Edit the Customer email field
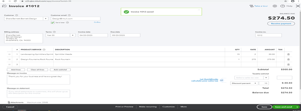This screenshot has width=301, height=111. pyautogui.click(x=75, y=19)
